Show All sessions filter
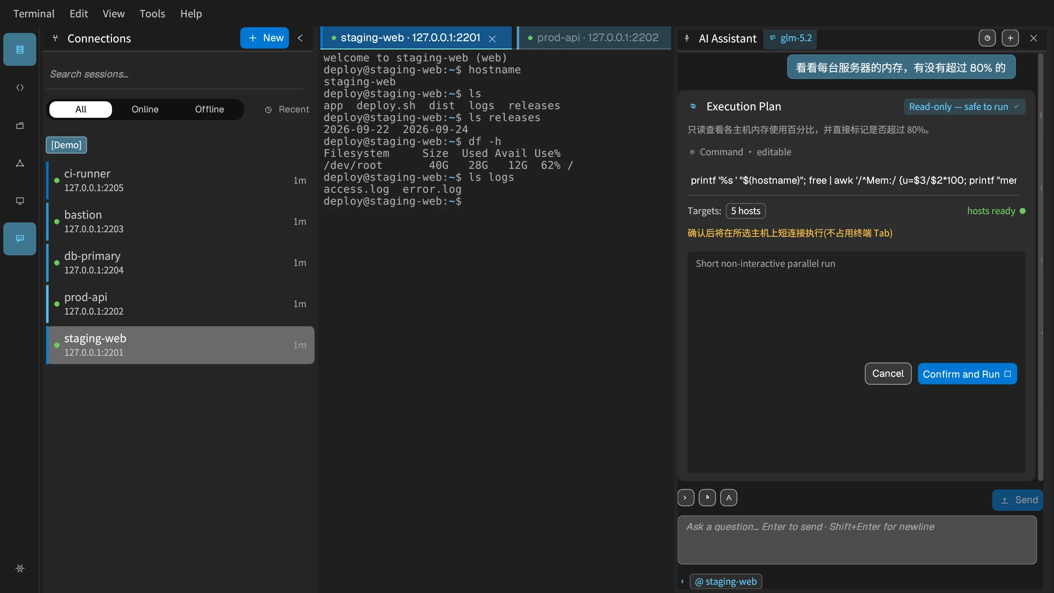Viewport: 1054px width, 593px height. pos(81,109)
